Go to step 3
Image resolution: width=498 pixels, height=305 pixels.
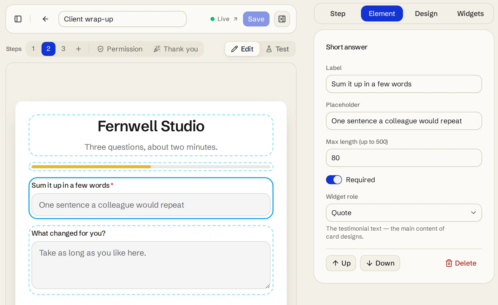[x=63, y=49]
